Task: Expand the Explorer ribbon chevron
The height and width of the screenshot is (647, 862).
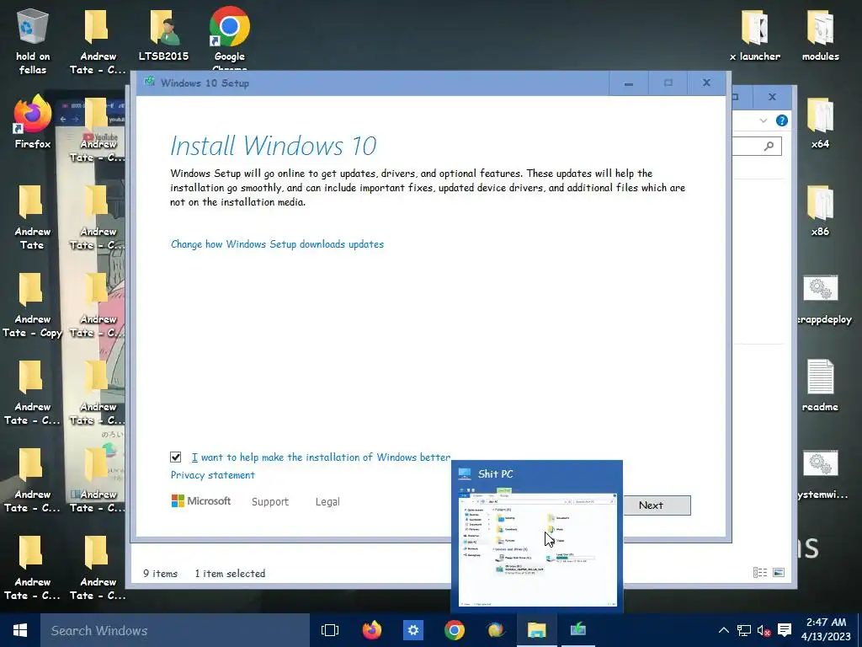Action: coord(763,120)
